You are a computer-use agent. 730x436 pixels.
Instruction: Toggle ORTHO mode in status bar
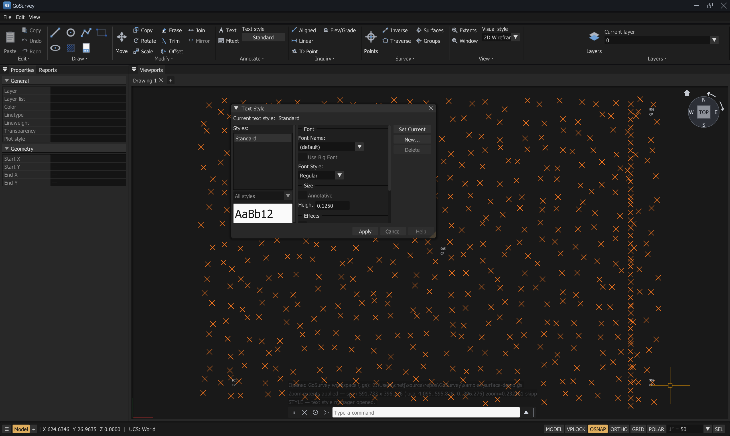click(619, 429)
